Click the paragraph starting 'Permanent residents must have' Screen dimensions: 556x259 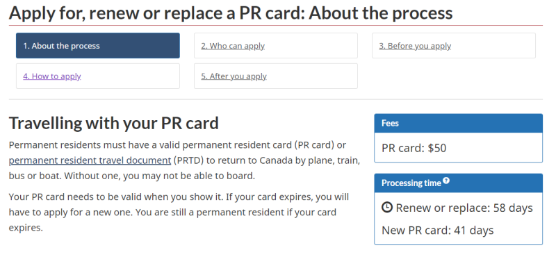(184, 160)
